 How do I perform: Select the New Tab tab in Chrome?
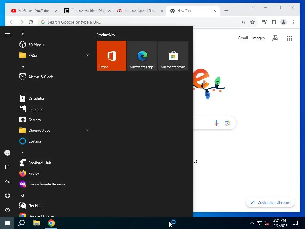pyautogui.click(x=193, y=11)
